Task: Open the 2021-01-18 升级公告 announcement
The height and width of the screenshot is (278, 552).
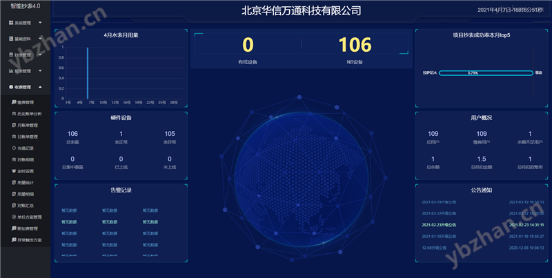Action: (x=439, y=237)
